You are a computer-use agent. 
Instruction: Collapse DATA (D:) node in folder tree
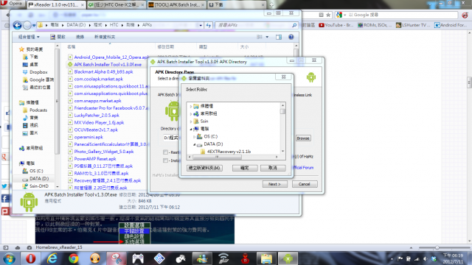pyautogui.click(x=194, y=144)
